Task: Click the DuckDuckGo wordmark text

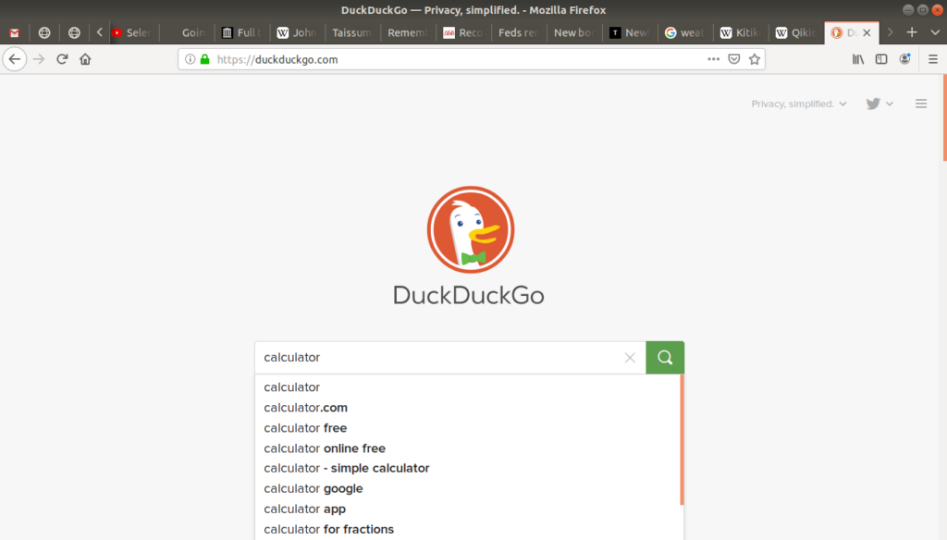Action: 469,295
